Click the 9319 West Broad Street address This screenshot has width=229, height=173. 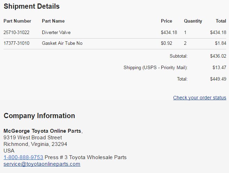33,137
